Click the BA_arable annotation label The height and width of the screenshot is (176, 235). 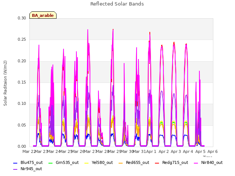43,15
